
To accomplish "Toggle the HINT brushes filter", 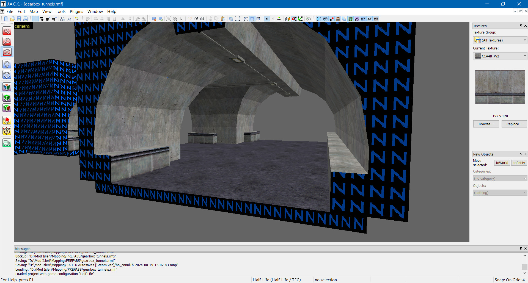I will click(363, 19).
